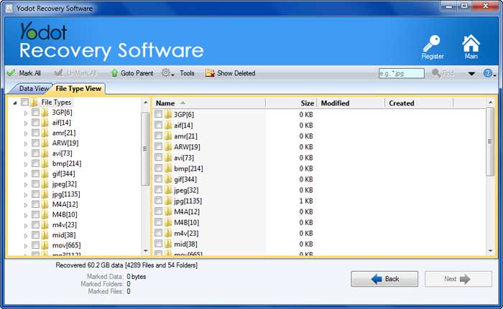Select the mid[38] folder icon in tree

click(x=45, y=235)
